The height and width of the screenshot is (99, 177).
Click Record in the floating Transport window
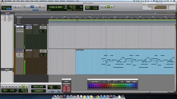26,87
